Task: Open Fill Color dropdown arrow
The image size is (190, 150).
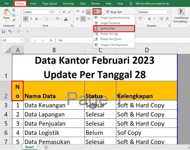Action: click(61, 19)
